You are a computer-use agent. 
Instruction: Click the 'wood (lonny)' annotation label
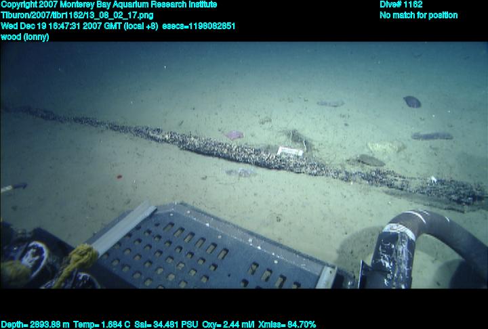click(24, 37)
